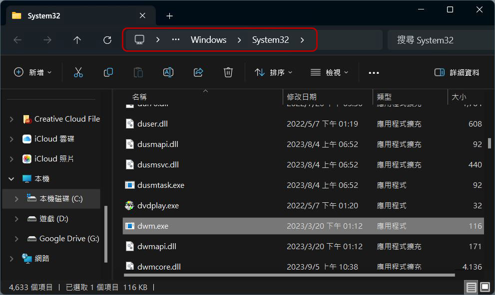The height and width of the screenshot is (295, 495).
Task: Open the 檢視 view dropdown
Action: [x=329, y=72]
